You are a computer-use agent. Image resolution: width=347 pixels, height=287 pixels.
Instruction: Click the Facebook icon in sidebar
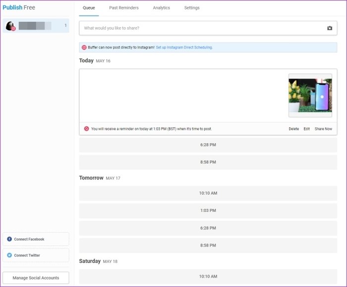tap(9, 239)
